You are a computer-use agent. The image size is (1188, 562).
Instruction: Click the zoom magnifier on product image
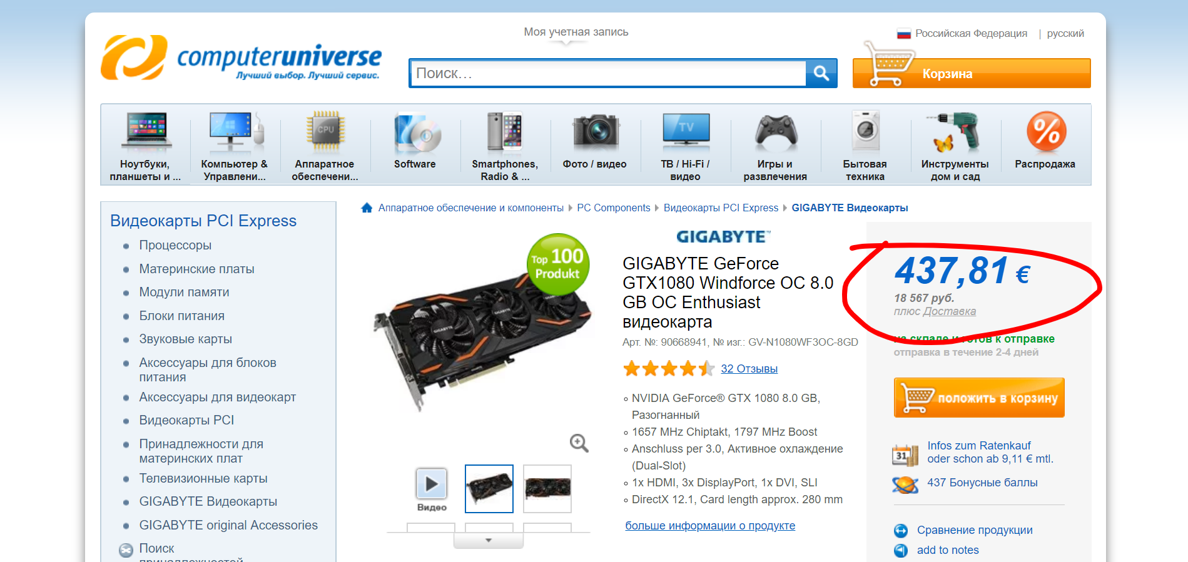(x=579, y=443)
